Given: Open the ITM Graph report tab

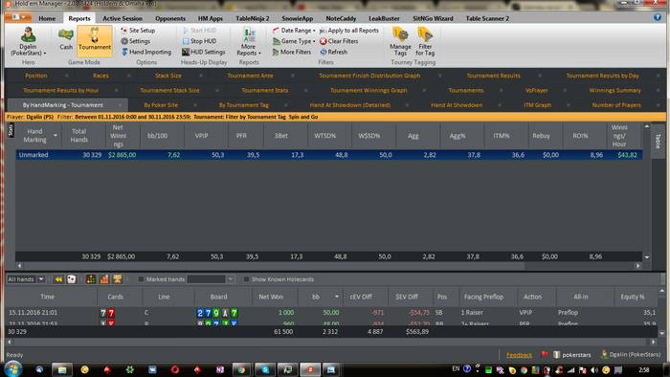Looking at the screenshot, I should pyautogui.click(x=538, y=105).
